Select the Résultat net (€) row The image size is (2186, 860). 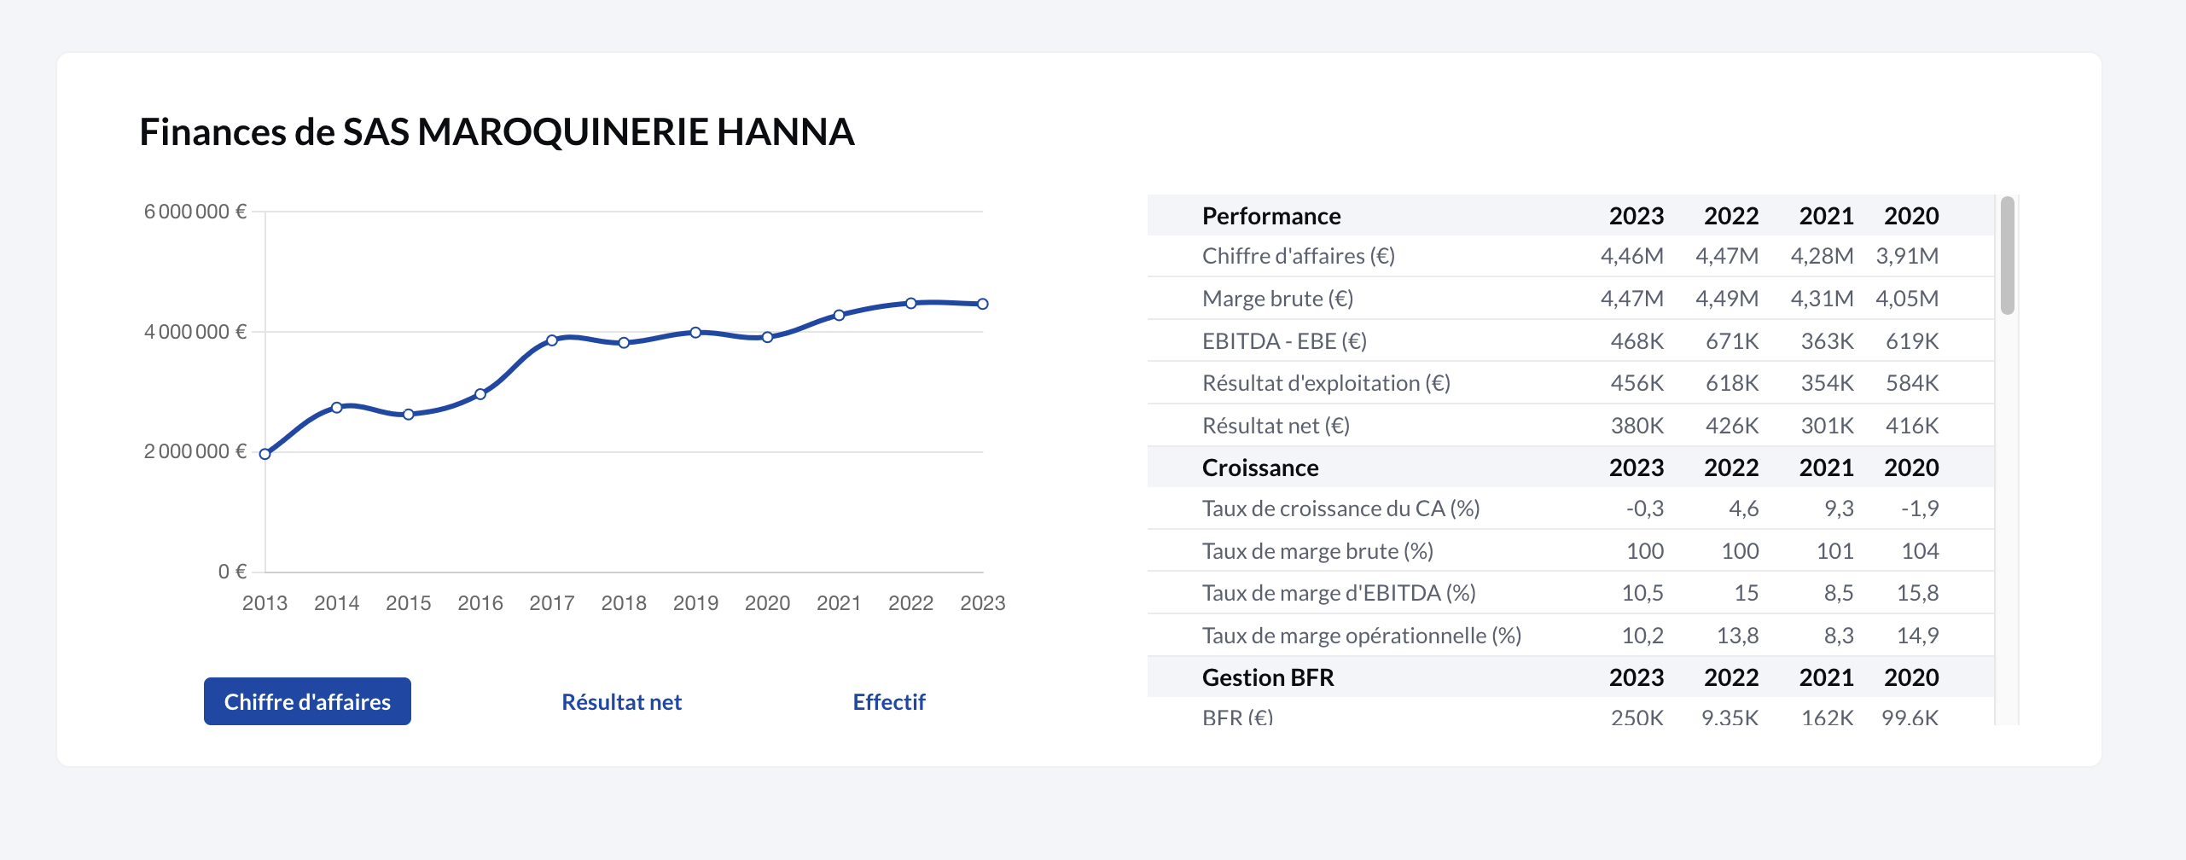(1276, 425)
